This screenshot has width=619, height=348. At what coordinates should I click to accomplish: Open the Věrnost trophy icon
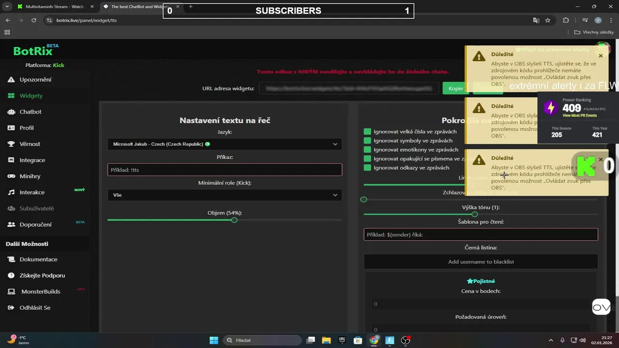pos(11,144)
